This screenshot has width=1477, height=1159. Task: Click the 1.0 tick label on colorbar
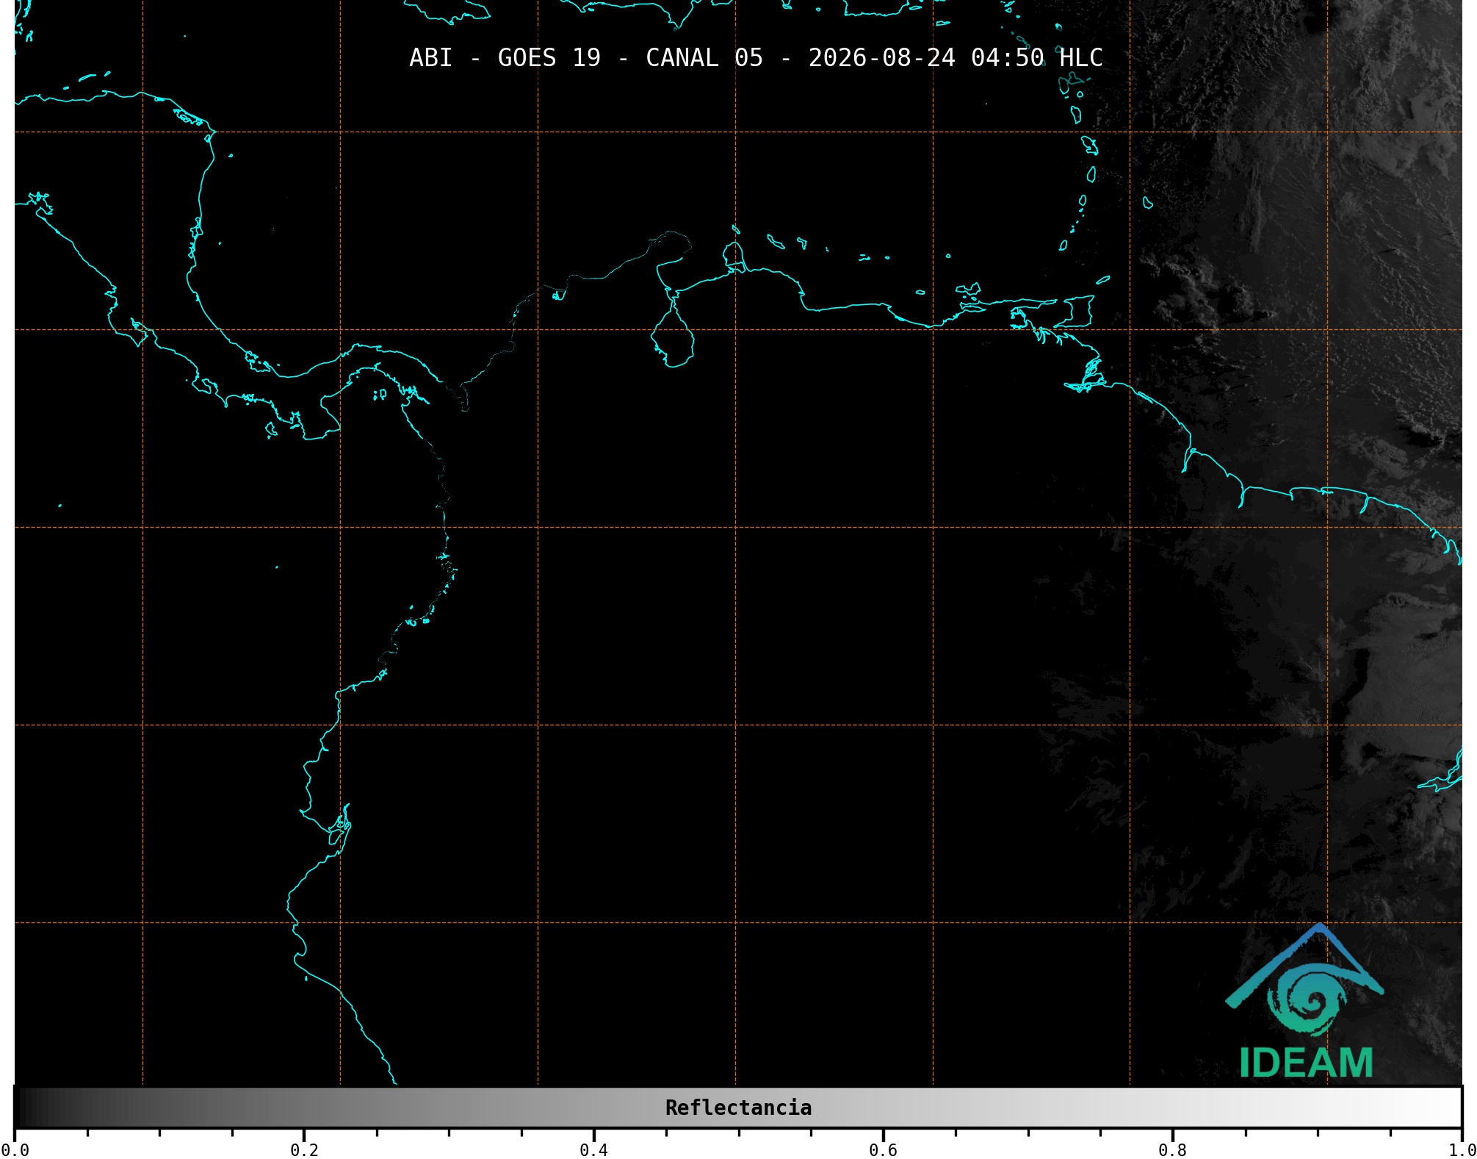1462,1149
